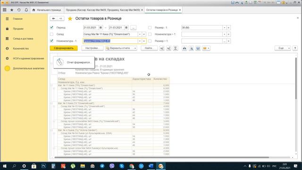Viewport: 302px width, 170px height.
Task: Click the send by email envelope icon
Action: (205, 48)
